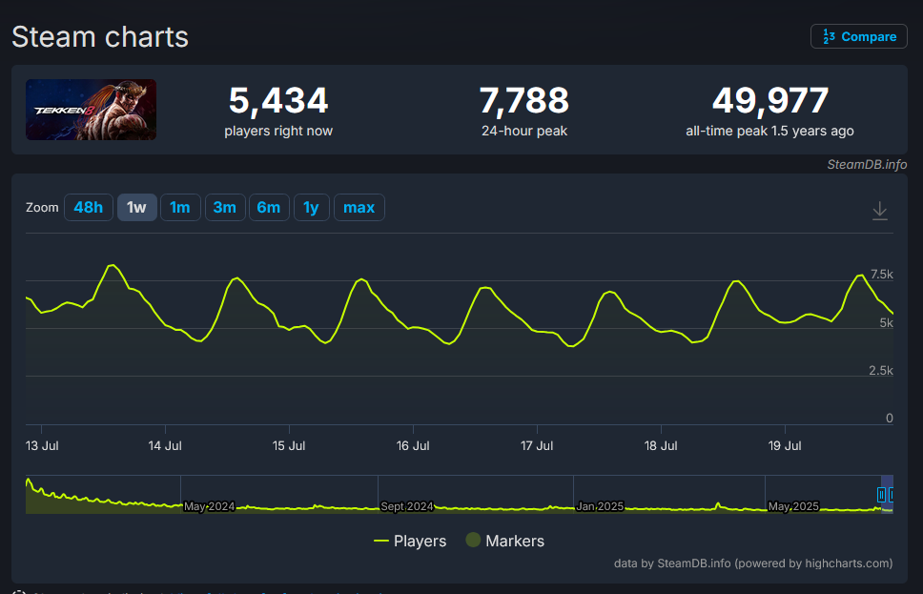
Task: Click the 13 Jul axis label
Action: pyautogui.click(x=42, y=445)
